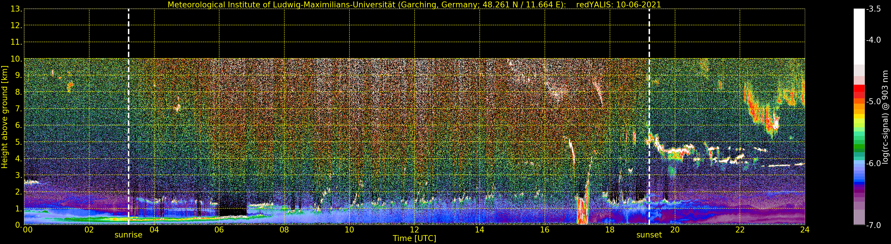Click the "20" tick on the time axis
The image size is (891, 244).
675,230
